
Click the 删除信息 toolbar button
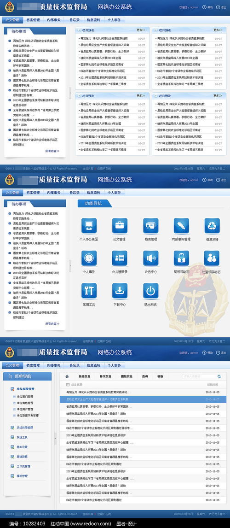[126, 376]
